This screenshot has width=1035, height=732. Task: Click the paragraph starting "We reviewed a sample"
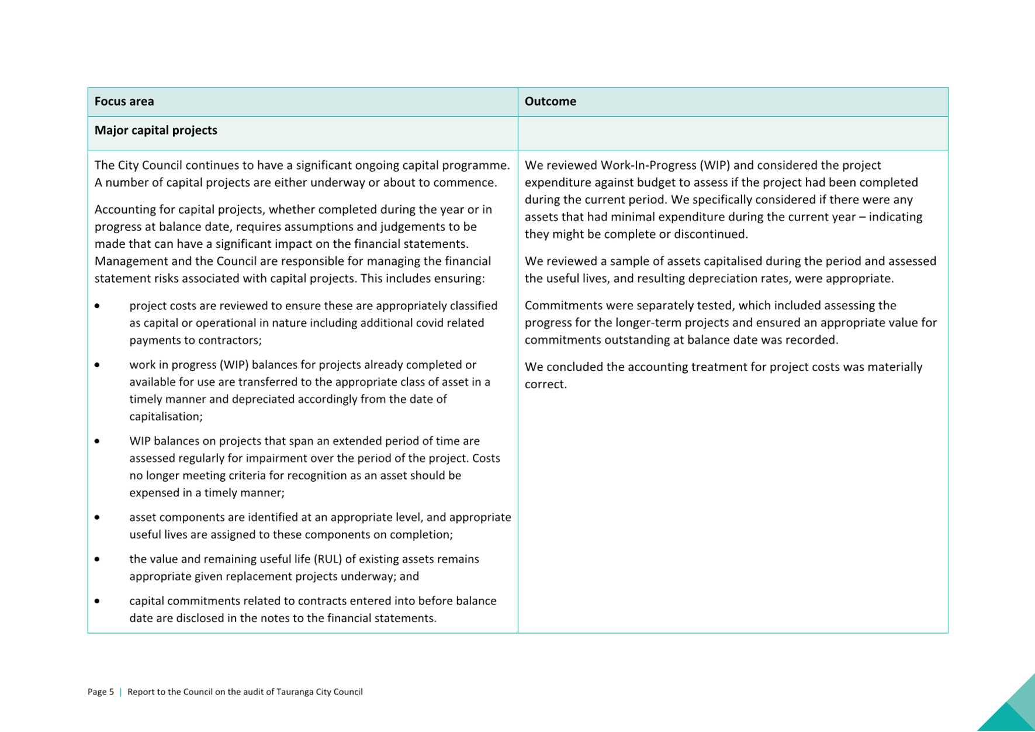[x=729, y=270]
